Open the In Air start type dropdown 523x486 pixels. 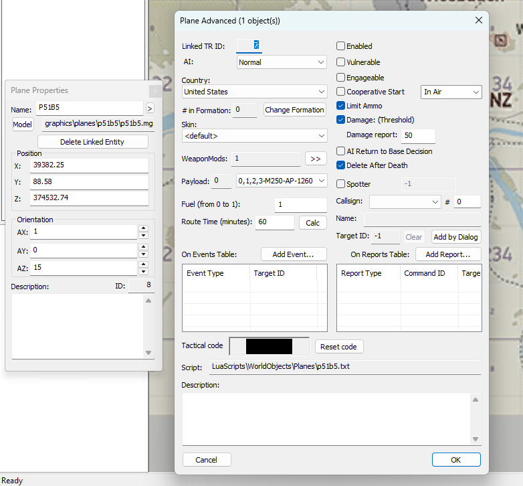451,92
